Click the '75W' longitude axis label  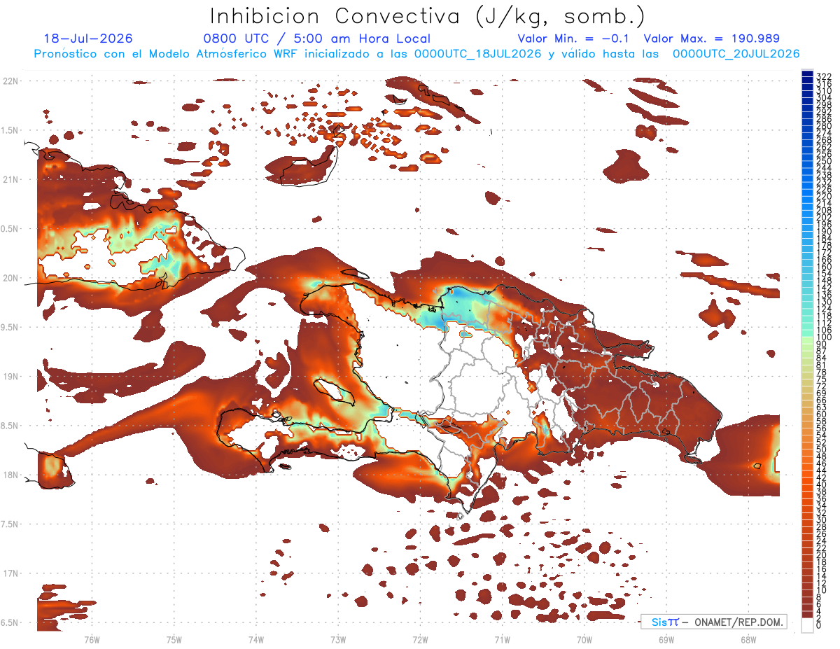coord(174,640)
